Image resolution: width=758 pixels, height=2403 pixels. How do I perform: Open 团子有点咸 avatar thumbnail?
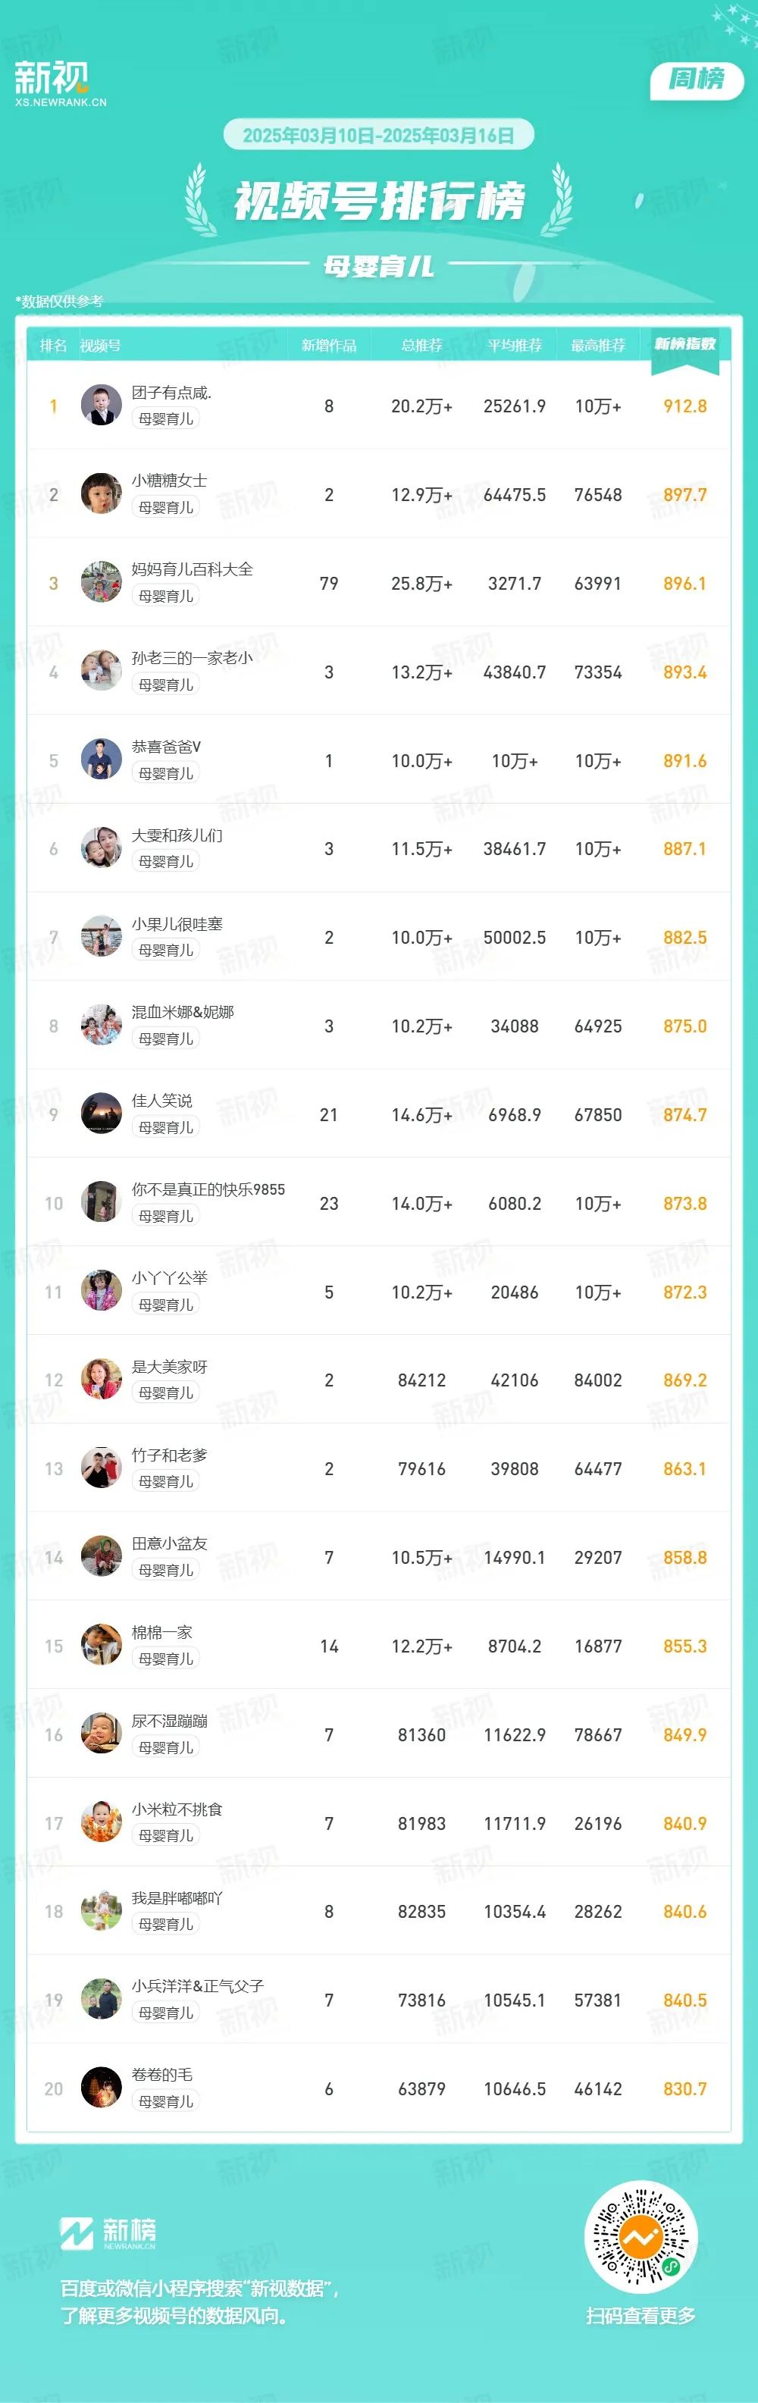102,405
